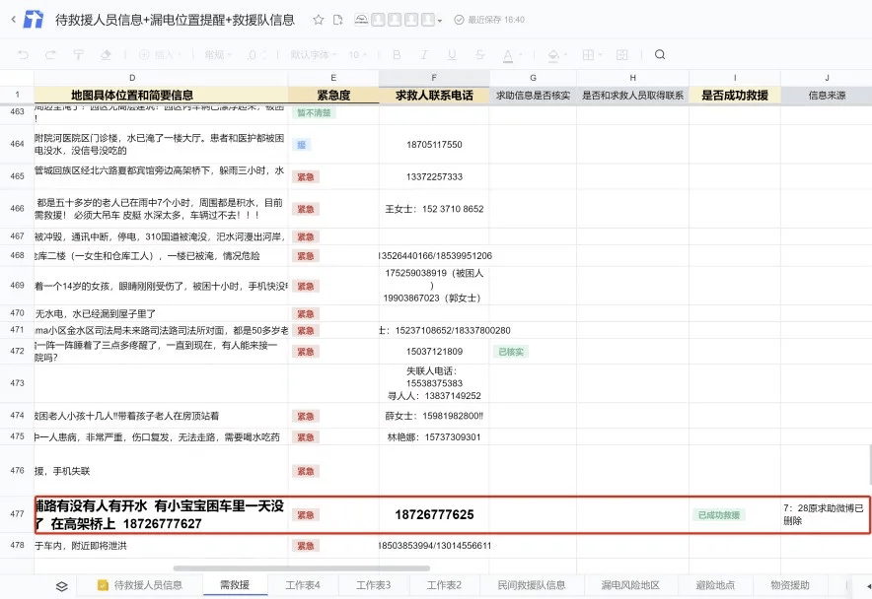This screenshot has width=872, height=599.
Task: Select column J header
Action: [x=827, y=78]
